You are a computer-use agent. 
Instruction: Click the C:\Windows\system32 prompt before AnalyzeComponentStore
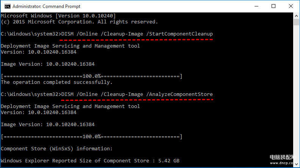point(30,94)
